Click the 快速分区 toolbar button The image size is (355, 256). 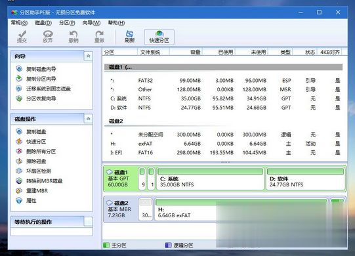(x=159, y=37)
